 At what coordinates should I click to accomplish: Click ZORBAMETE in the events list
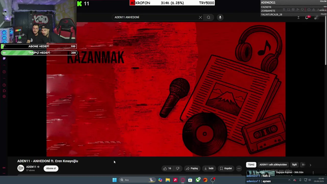pyautogui.click(x=268, y=11)
